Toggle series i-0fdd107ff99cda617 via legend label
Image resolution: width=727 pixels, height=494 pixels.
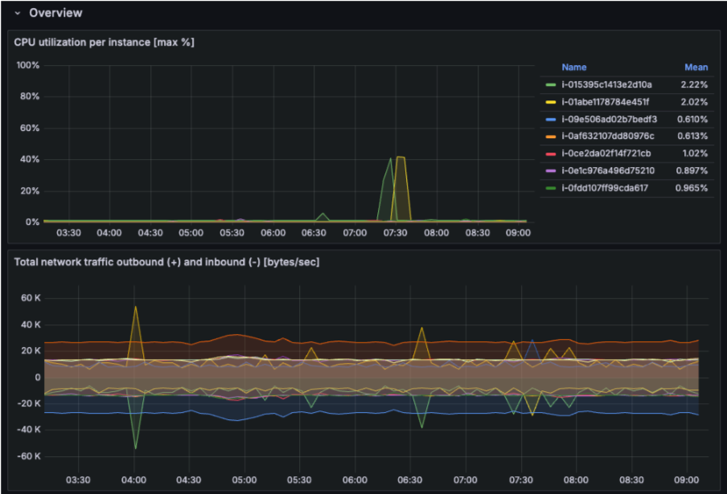[605, 188]
